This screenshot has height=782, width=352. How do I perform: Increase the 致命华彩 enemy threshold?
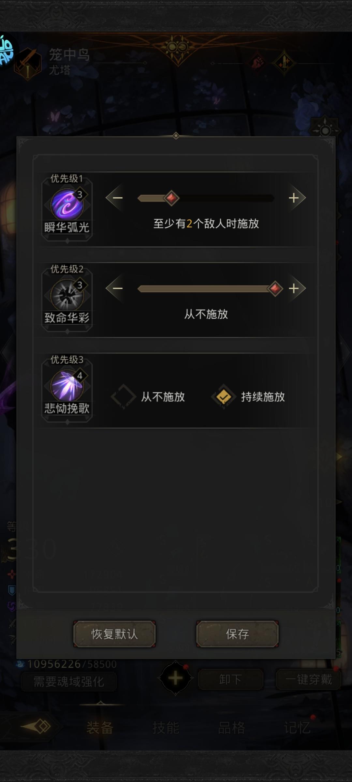point(296,288)
